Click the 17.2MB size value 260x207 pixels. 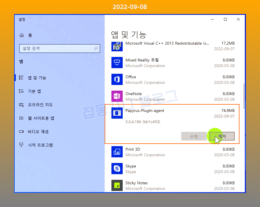228,43
